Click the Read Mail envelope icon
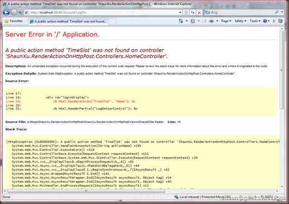The image size is (289, 204). 204,21
